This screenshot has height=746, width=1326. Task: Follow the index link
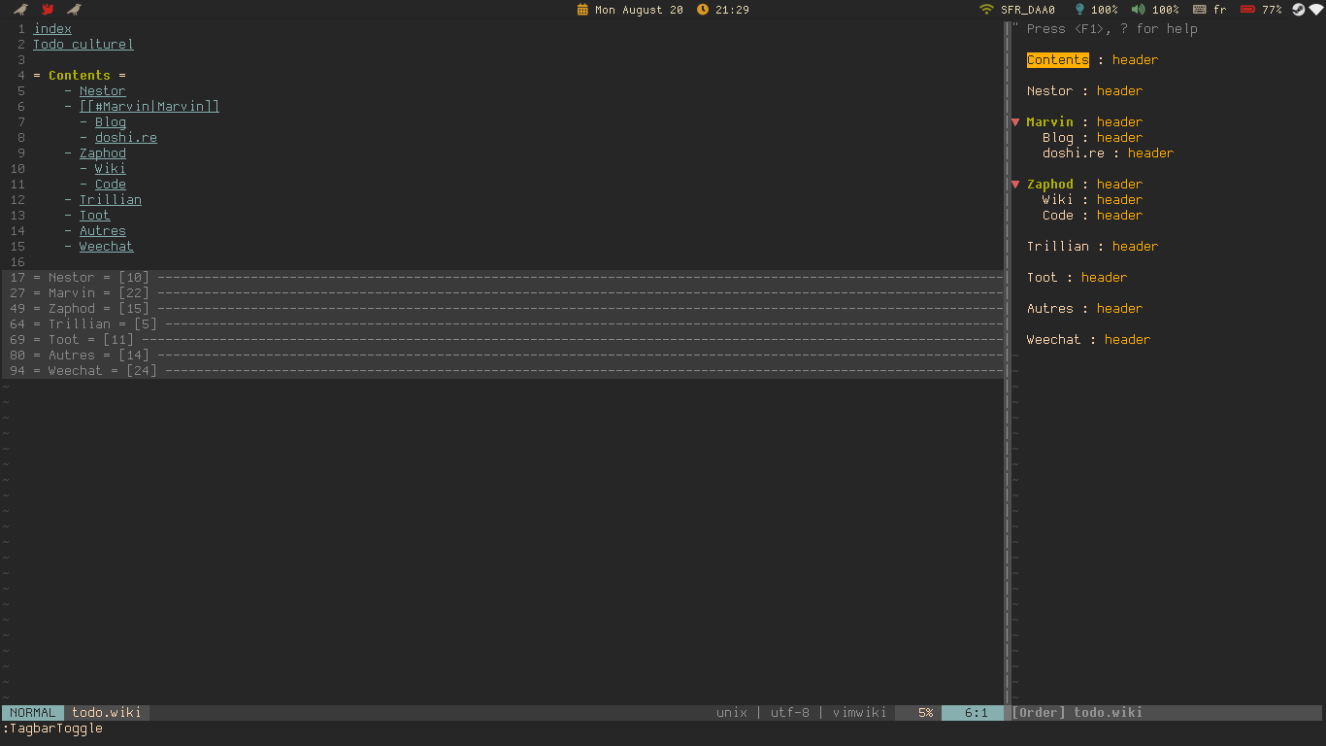[x=51, y=28]
